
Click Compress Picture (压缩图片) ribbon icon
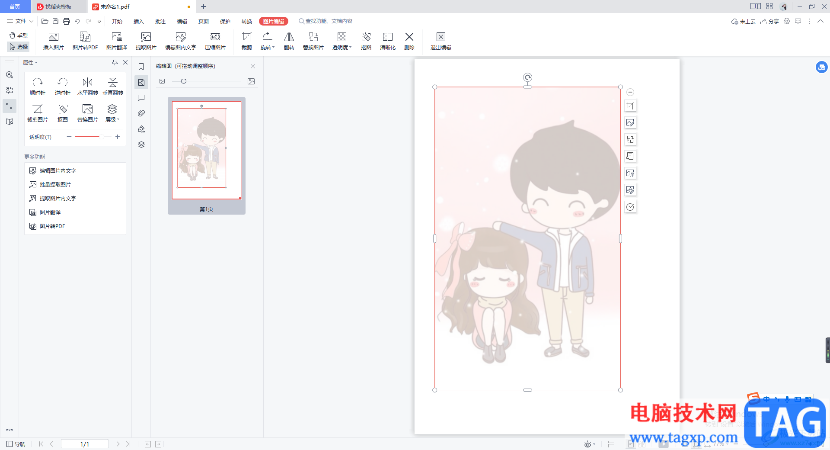[215, 41]
